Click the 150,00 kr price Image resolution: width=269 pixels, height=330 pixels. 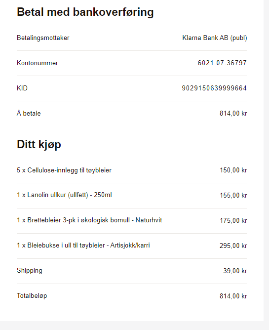pos(233,170)
